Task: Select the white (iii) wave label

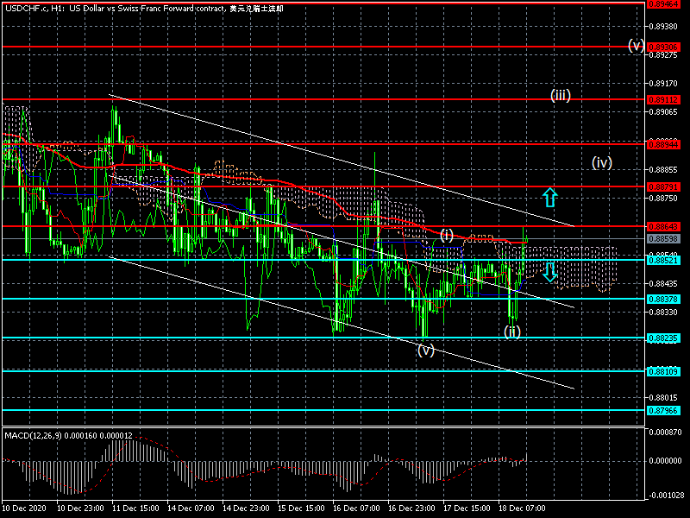Action: pyautogui.click(x=560, y=96)
